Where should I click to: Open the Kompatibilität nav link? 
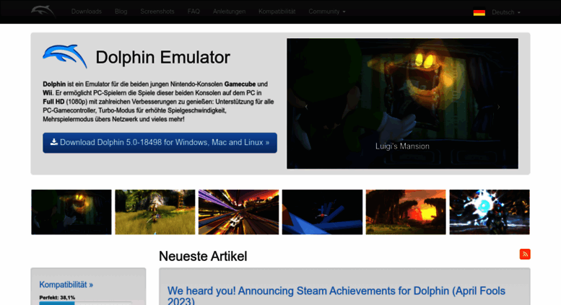click(277, 12)
